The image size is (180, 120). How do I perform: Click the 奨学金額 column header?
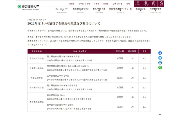point(120,51)
